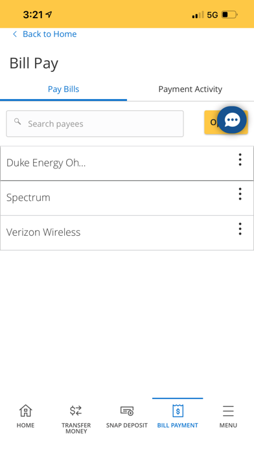Viewport: 254px width, 451px height.
Task: Open the hamburger Menu icon
Action: click(x=228, y=411)
